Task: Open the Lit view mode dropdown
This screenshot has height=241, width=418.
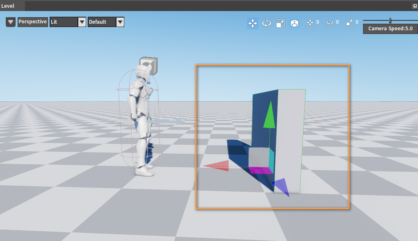Action: tap(68, 22)
